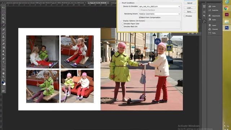This screenshot has width=231, height=130.
Task: Click the background color swatch
Action: 4,84
